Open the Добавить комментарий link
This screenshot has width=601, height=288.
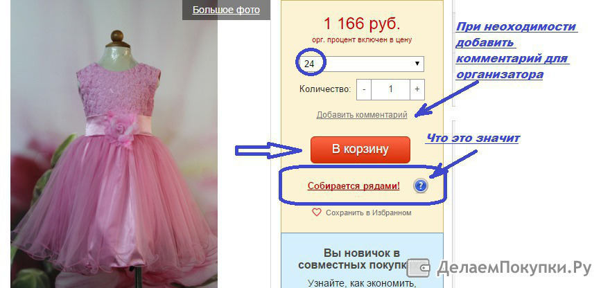point(362,114)
